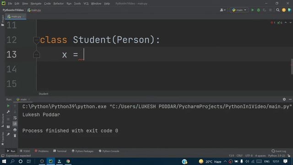Viewport: 293px width, 165px height.
Task: Select Python 3.9 interpreter widget
Action: [277, 156]
